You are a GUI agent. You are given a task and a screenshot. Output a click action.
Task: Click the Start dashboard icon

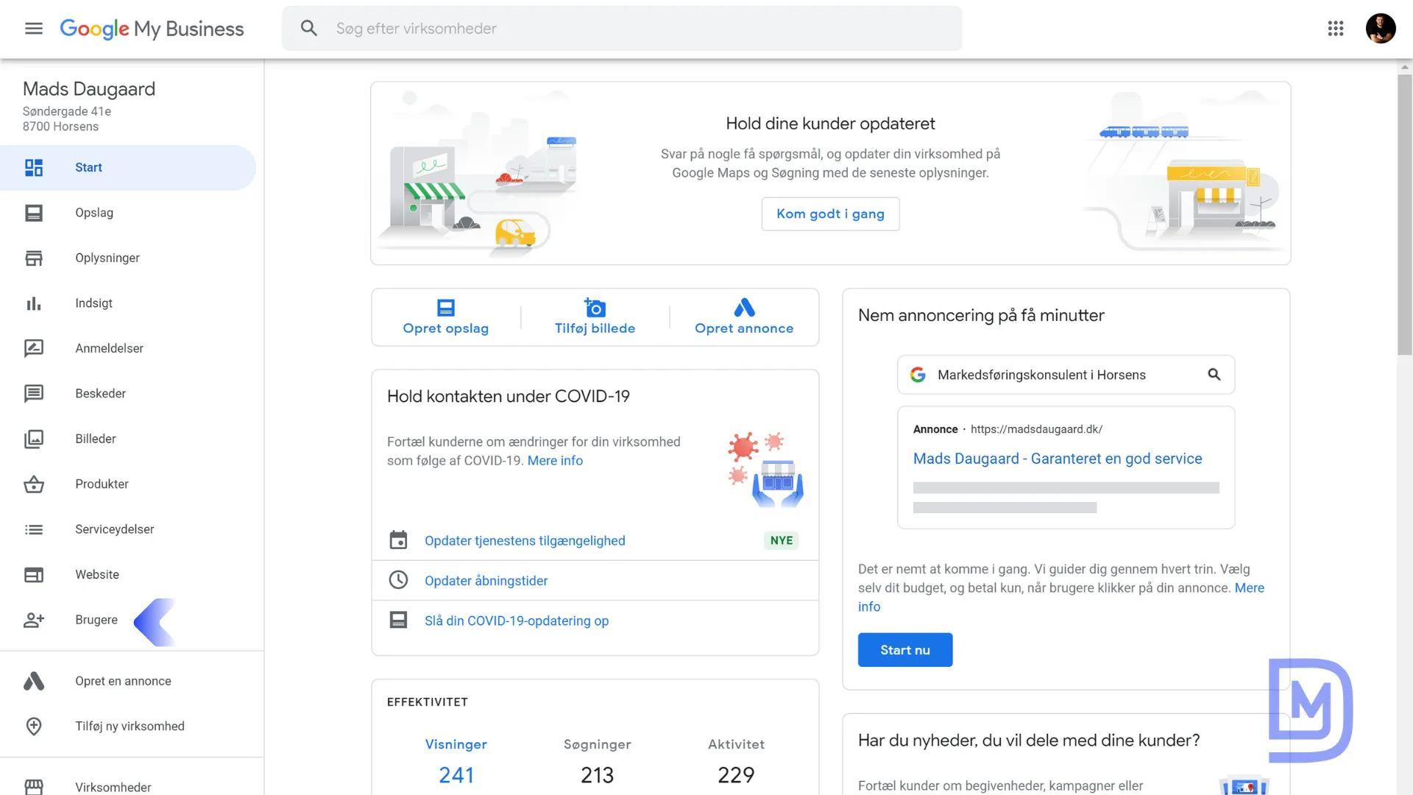(34, 168)
